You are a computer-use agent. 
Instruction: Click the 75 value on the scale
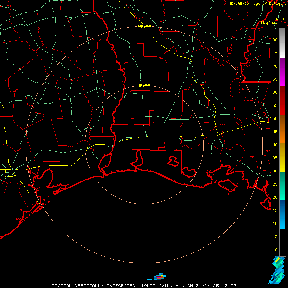coord(275,53)
